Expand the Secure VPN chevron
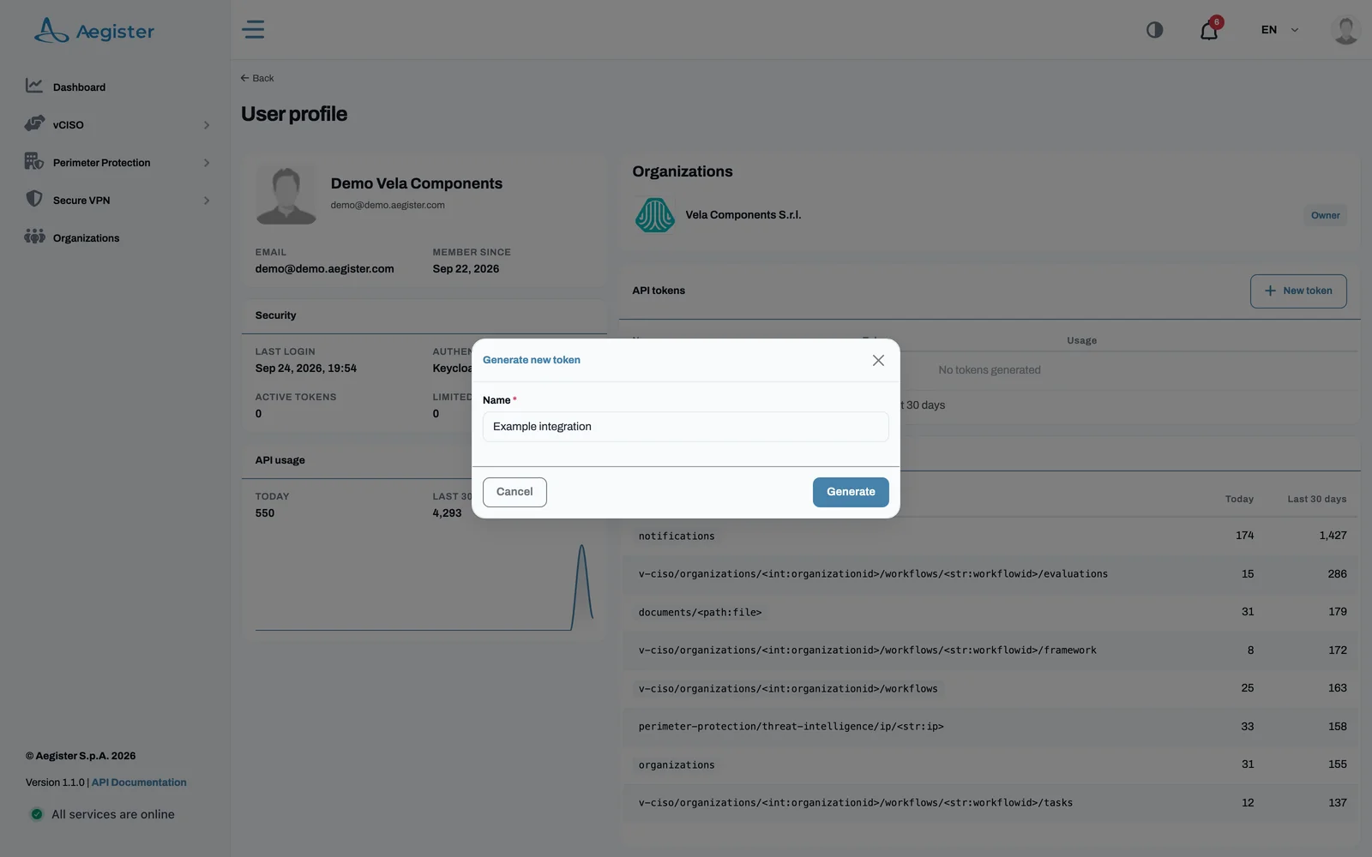1372x857 pixels. coord(207,201)
